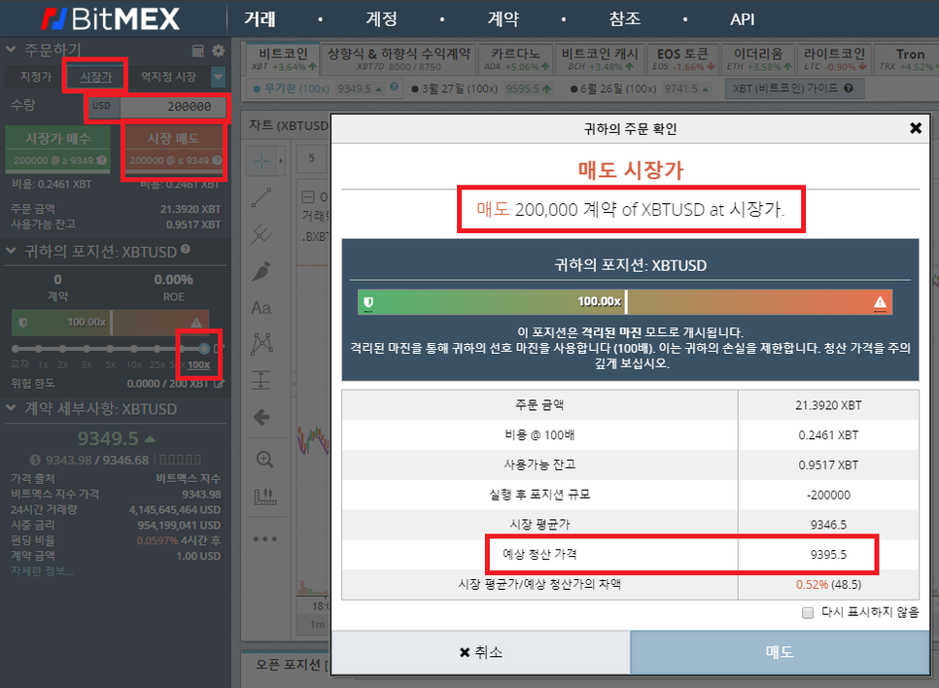Select the pitchfork drawing tool

pos(261,234)
